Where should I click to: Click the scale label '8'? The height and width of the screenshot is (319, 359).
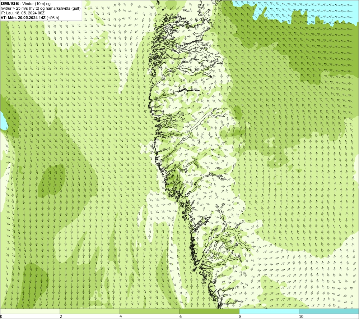241,317
